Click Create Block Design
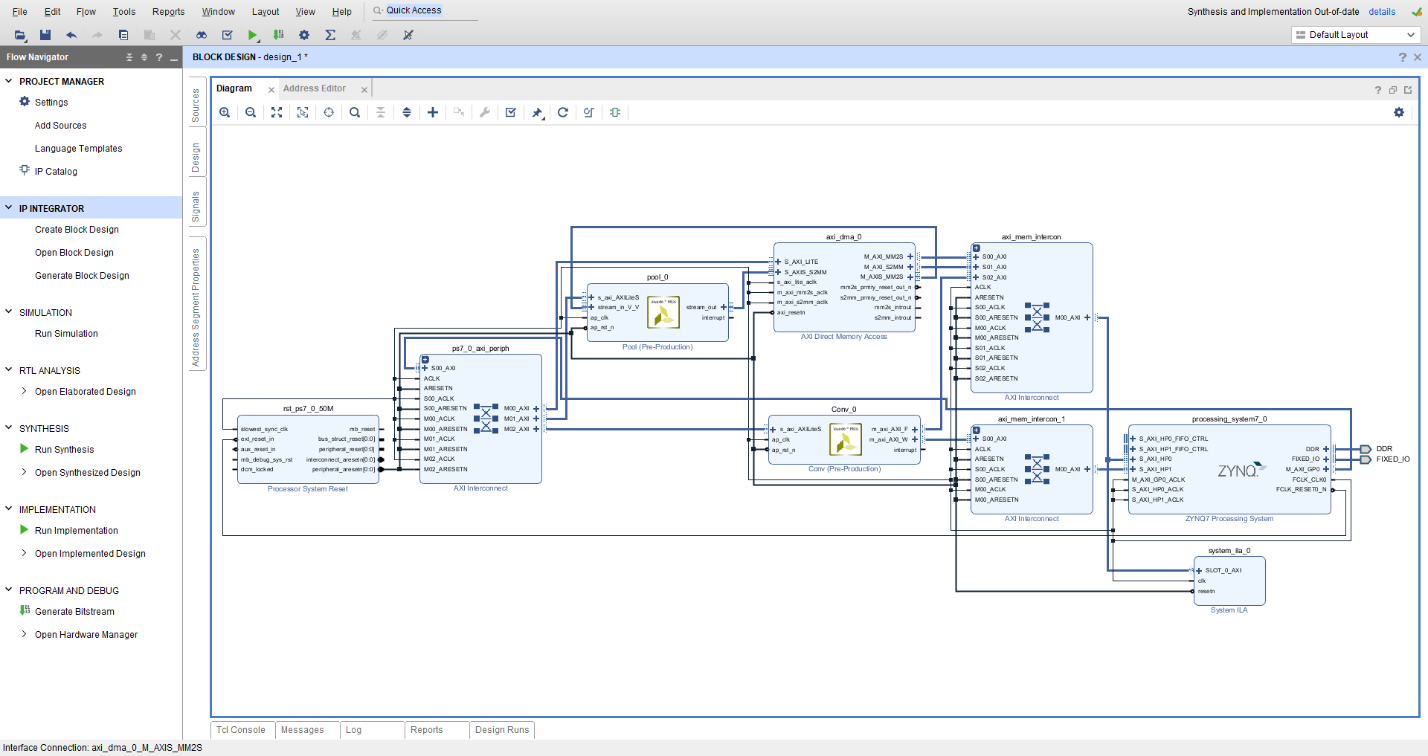 click(x=77, y=230)
